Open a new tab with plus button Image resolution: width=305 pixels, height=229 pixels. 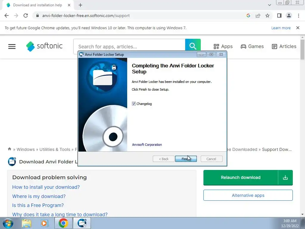[x=80, y=5]
